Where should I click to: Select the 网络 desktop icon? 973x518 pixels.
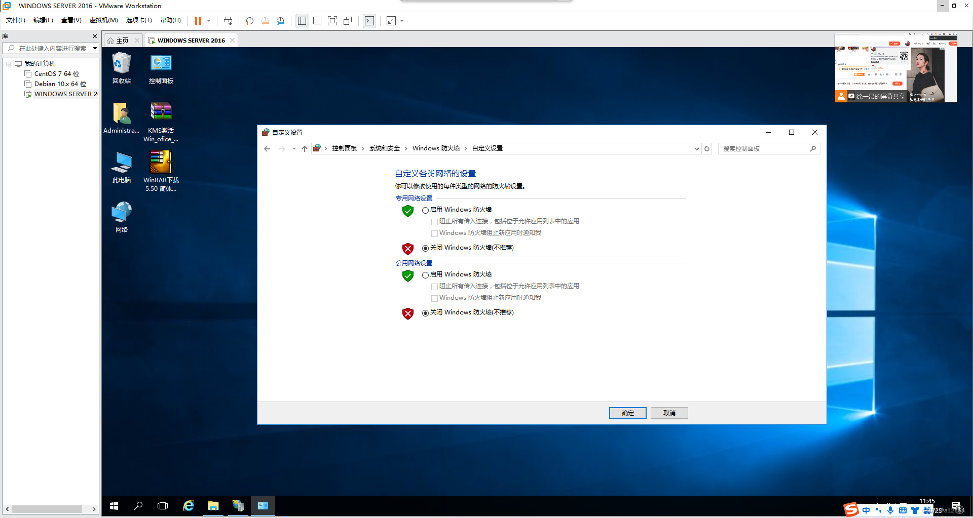click(x=121, y=217)
